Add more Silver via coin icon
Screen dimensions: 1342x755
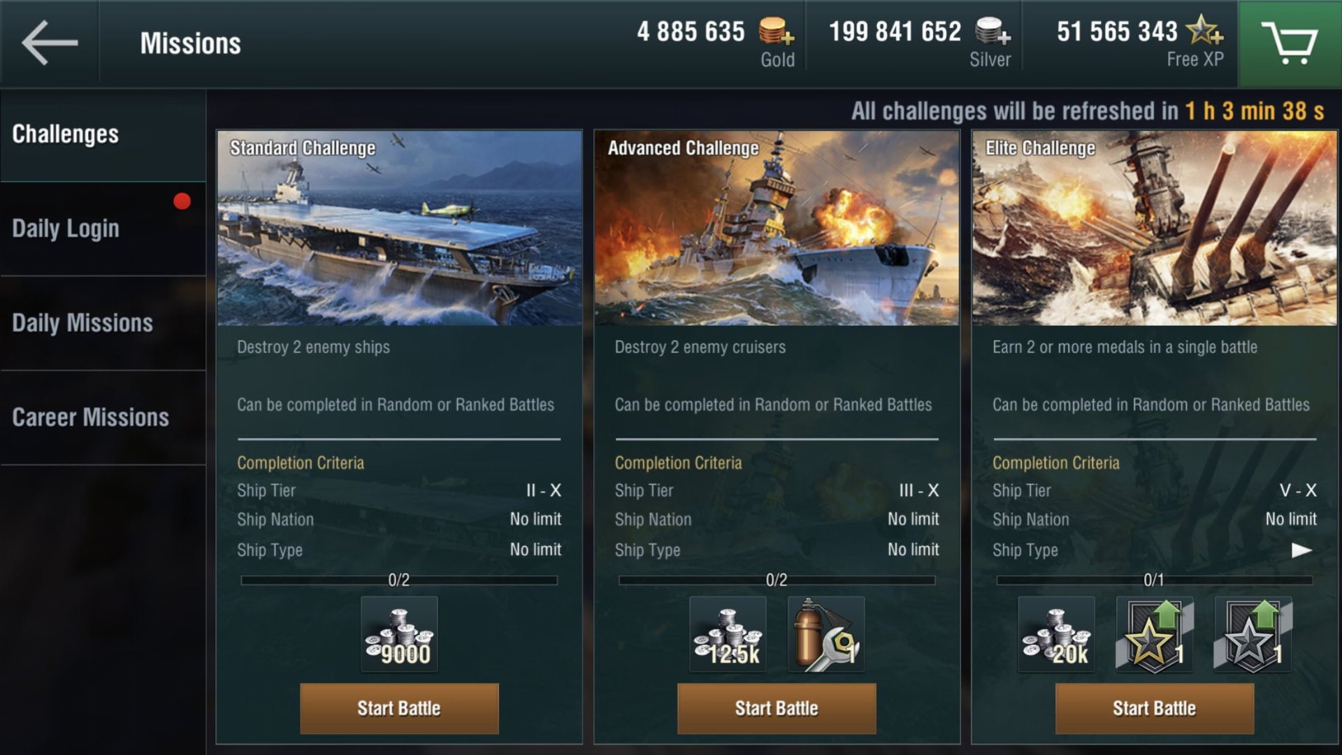coord(993,31)
